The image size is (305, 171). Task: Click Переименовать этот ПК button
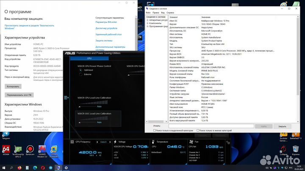[19, 95]
